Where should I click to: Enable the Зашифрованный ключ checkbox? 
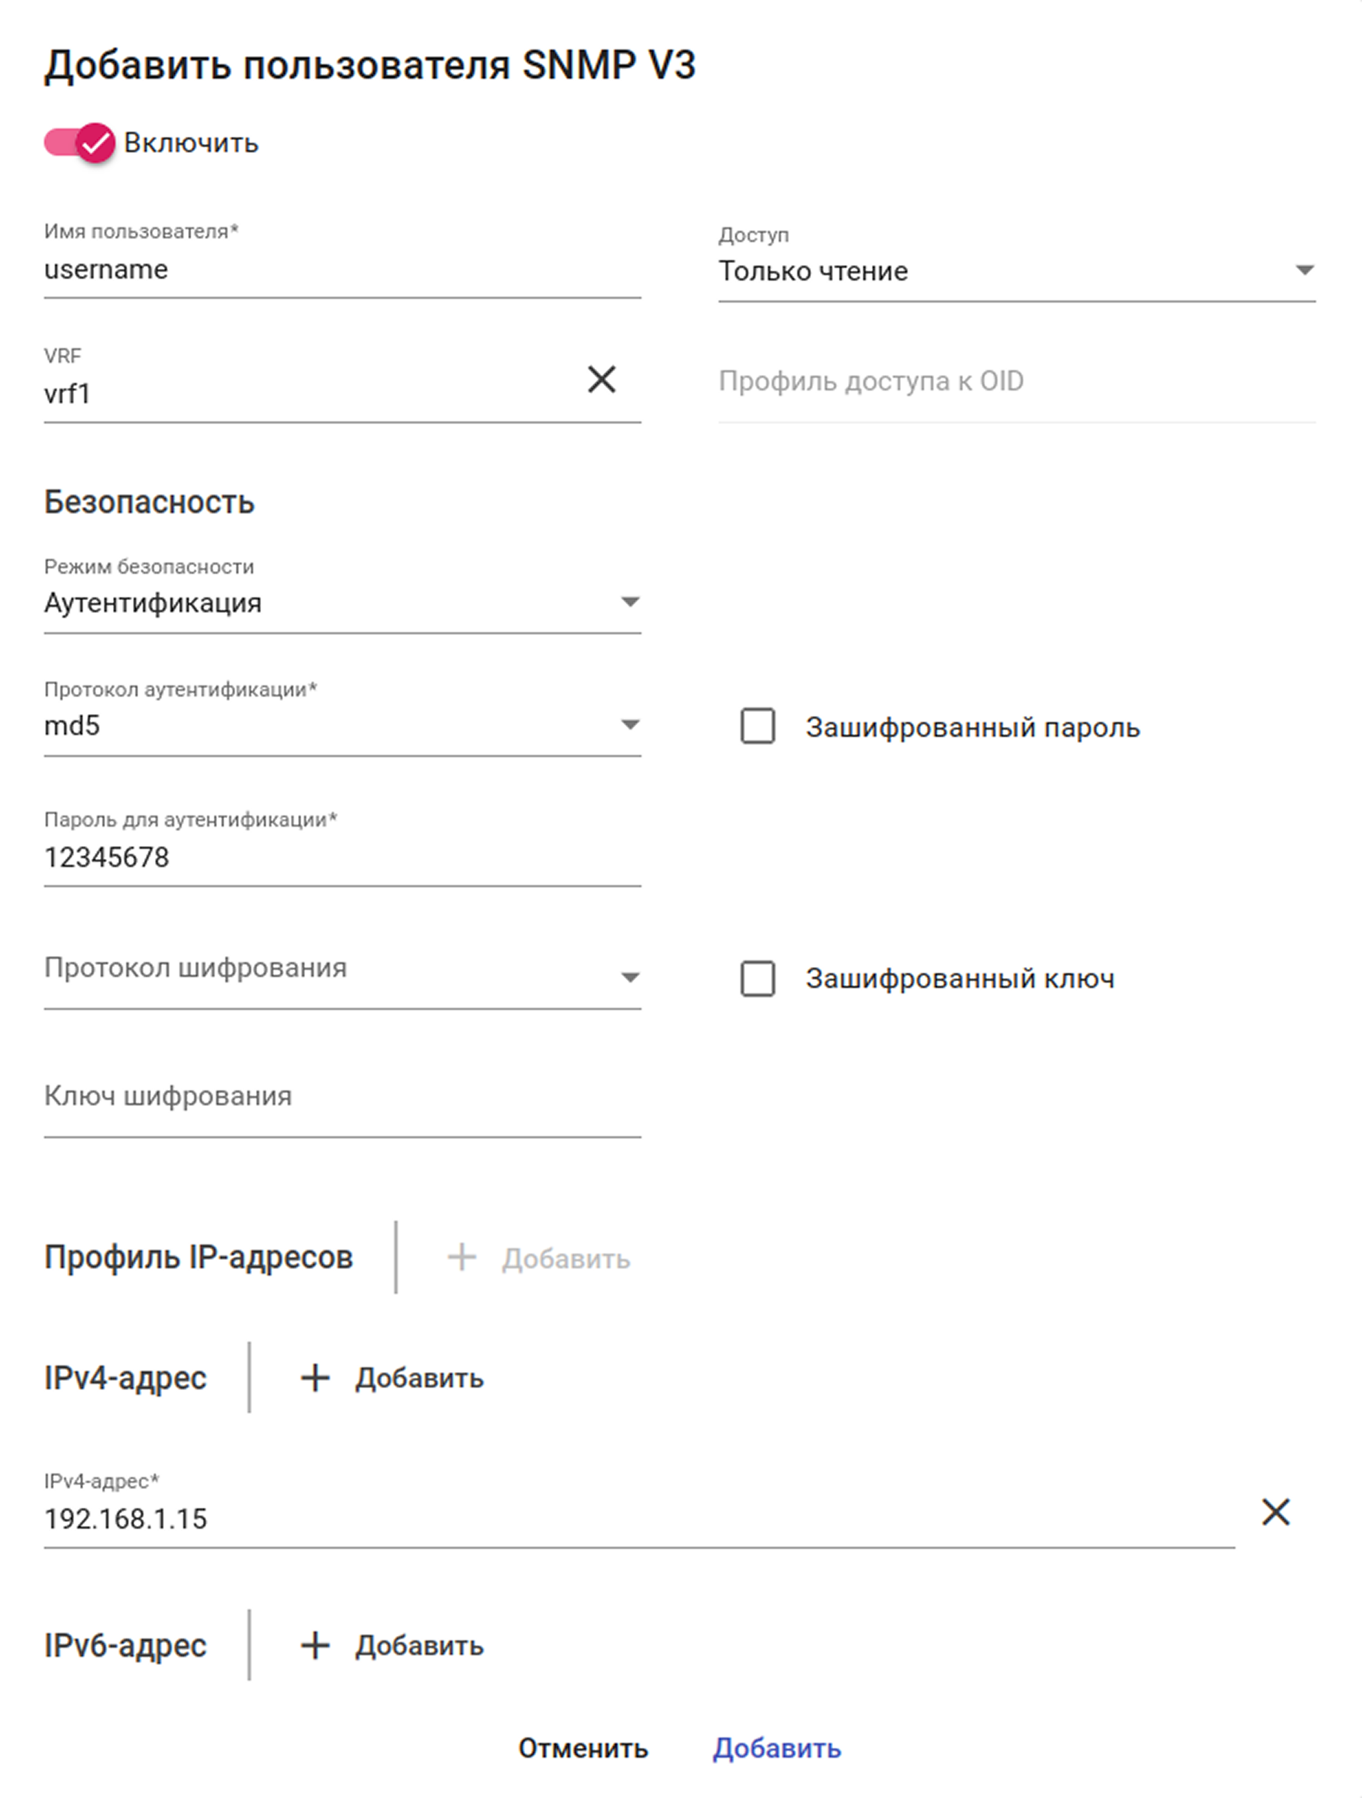coord(757,978)
